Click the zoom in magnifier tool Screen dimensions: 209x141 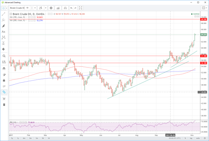(4, 56)
